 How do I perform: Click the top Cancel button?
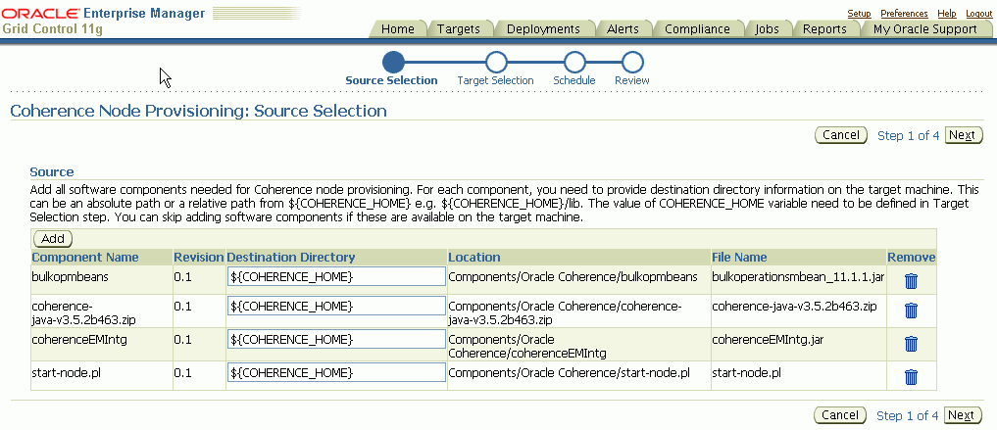click(x=840, y=134)
